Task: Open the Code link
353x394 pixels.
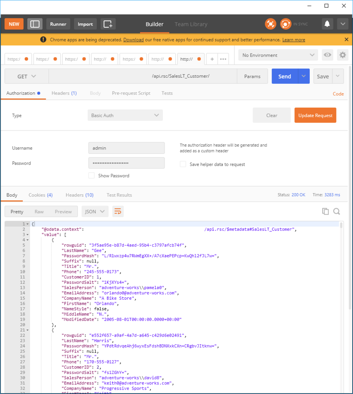Action: (338, 94)
